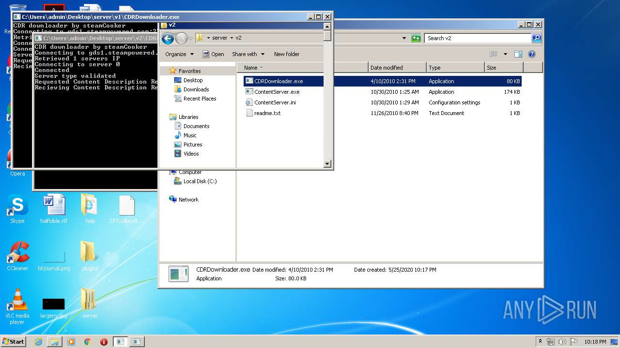Go to Downloads in navigation pane
This screenshot has height=348, width=620.
pyautogui.click(x=196, y=89)
